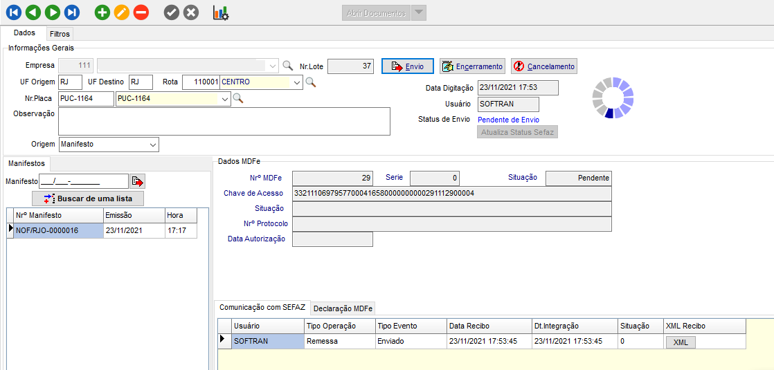Go to next record arrow
Image resolution: width=774 pixels, height=370 pixels.
point(53,12)
